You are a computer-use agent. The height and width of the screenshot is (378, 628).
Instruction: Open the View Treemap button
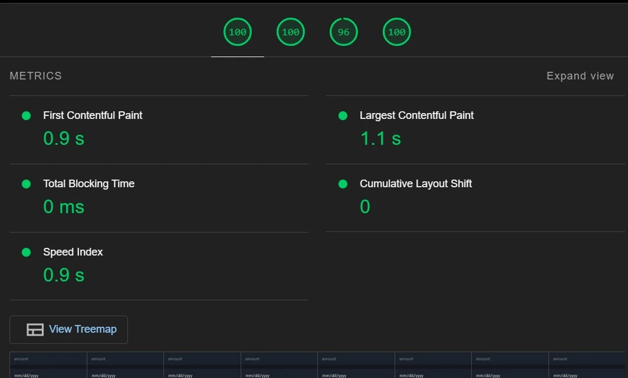tap(68, 330)
